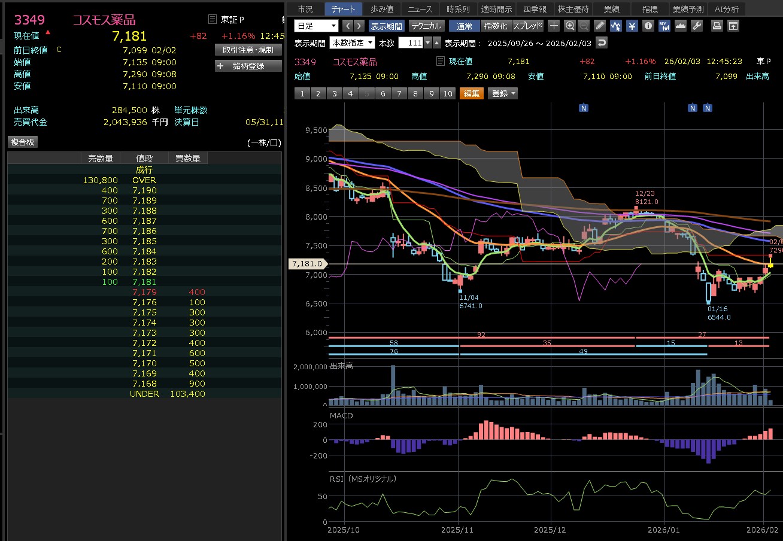Click the crosshair plus icon in toolbar
783x541 pixels.
(554, 26)
